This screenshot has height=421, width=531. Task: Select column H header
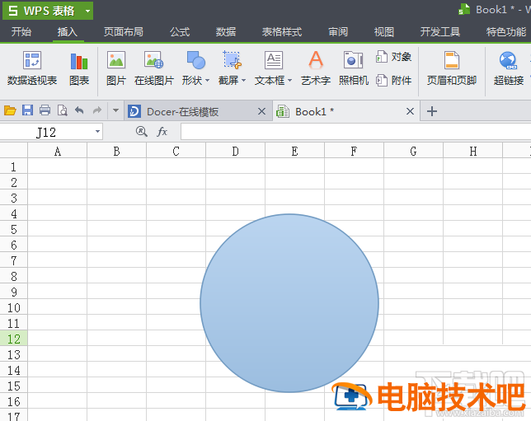[x=472, y=151]
